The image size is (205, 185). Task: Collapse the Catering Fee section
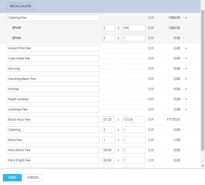[x=186, y=18]
